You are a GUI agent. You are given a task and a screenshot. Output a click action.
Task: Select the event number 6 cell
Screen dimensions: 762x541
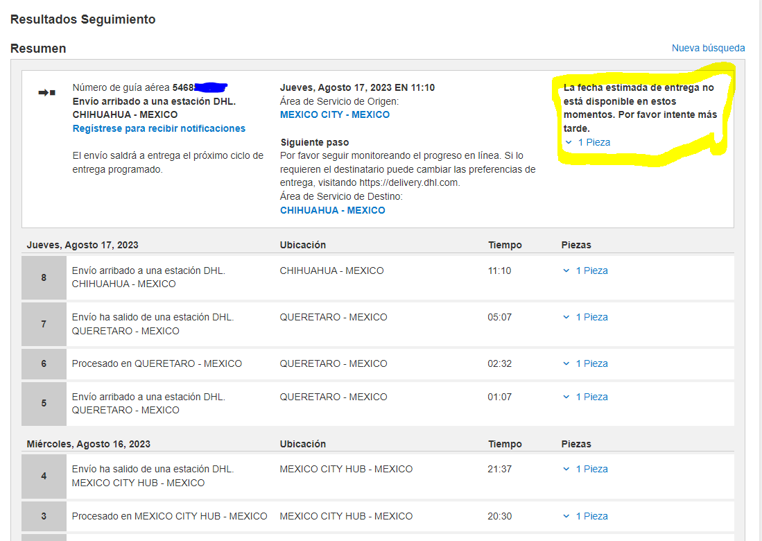click(x=44, y=363)
